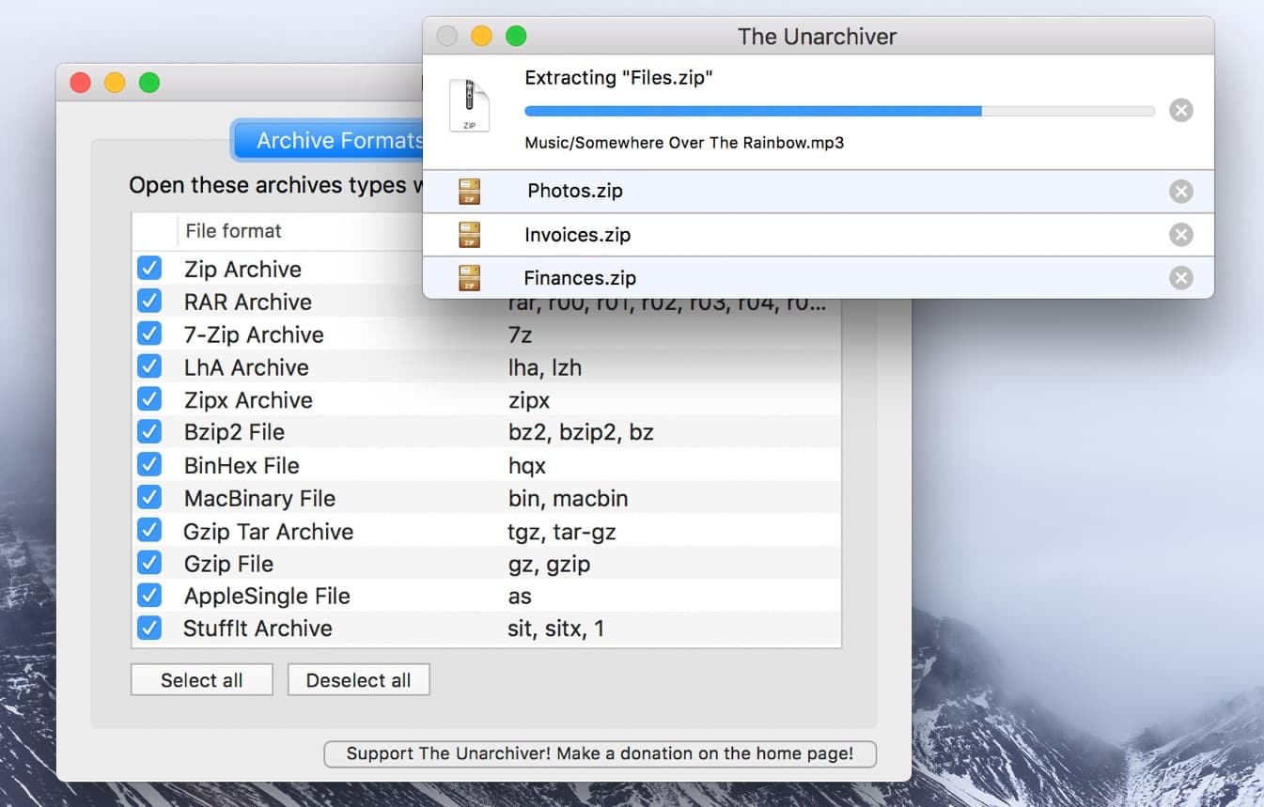Click the Deselect all button
1264x807 pixels.
359,680
